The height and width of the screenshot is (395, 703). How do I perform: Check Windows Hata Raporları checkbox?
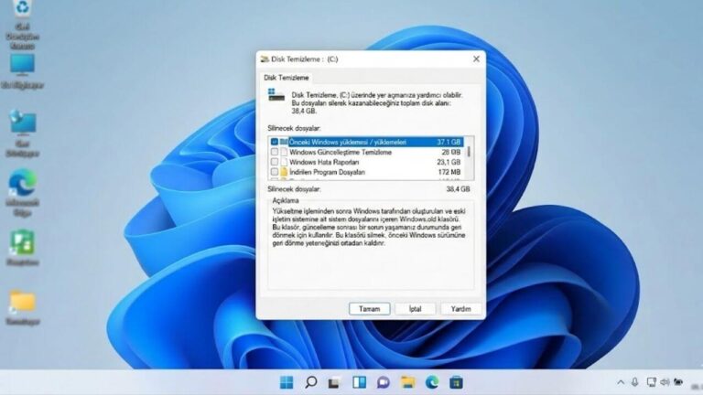(x=275, y=162)
